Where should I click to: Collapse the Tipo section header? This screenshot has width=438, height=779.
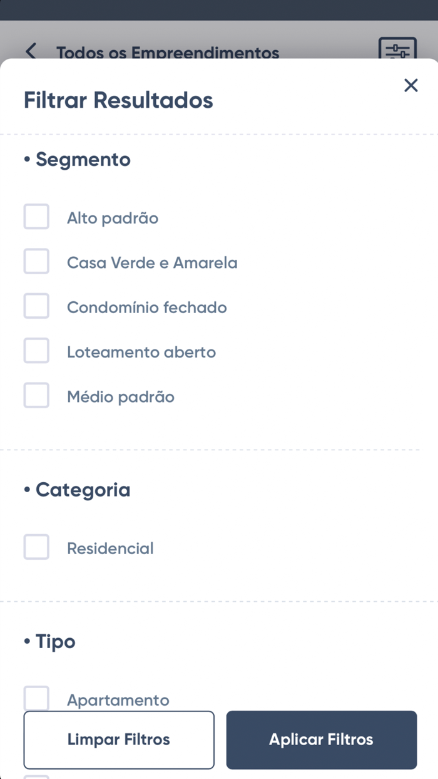coord(49,641)
